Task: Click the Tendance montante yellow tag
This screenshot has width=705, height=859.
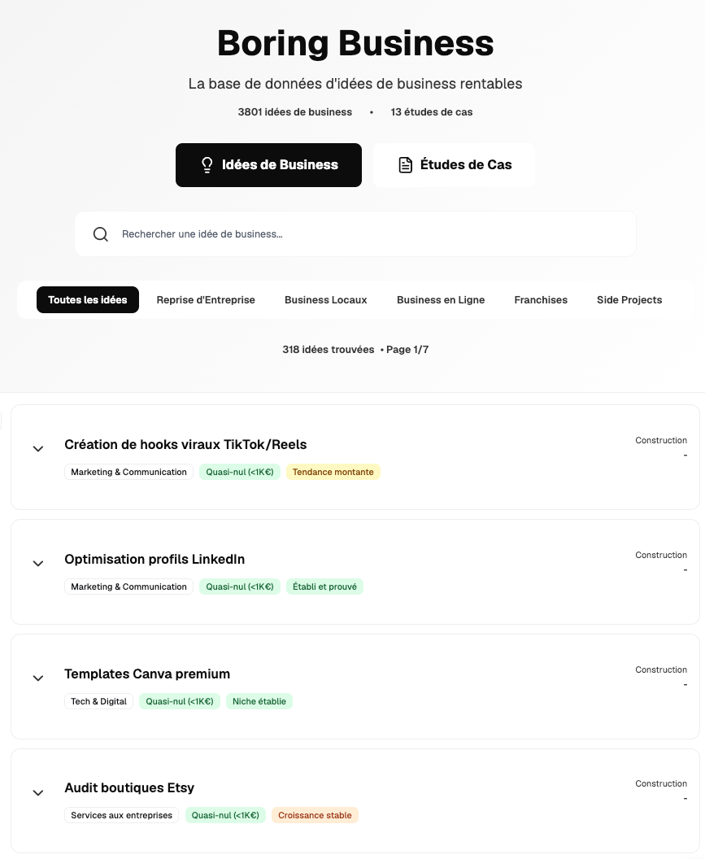Action: click(x=333, y=472)
